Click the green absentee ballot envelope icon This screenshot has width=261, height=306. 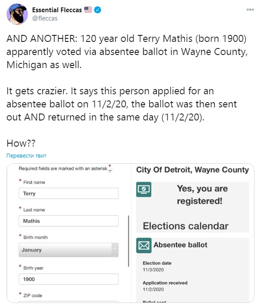pyautogui.click(x=144, y=245)
